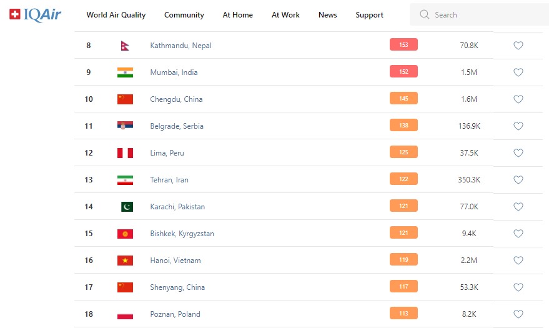549x328 pixels.
Task: Favorite Hanoi, Vietnam using its heart
Action: pos(518,261)
